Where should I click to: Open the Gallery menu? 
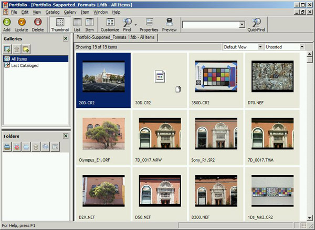click(70, 12)
